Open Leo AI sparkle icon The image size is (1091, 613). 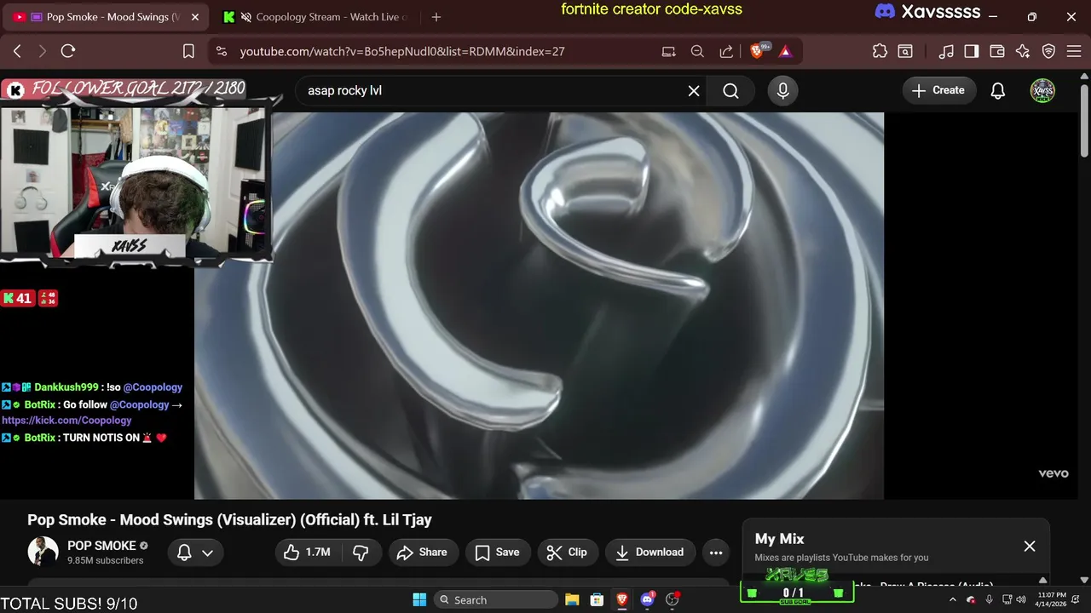coord(1023,51)
